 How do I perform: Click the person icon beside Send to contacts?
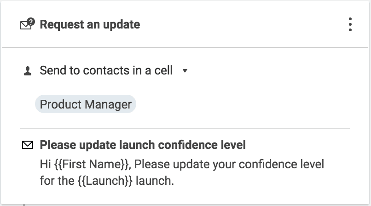[28, 71]
